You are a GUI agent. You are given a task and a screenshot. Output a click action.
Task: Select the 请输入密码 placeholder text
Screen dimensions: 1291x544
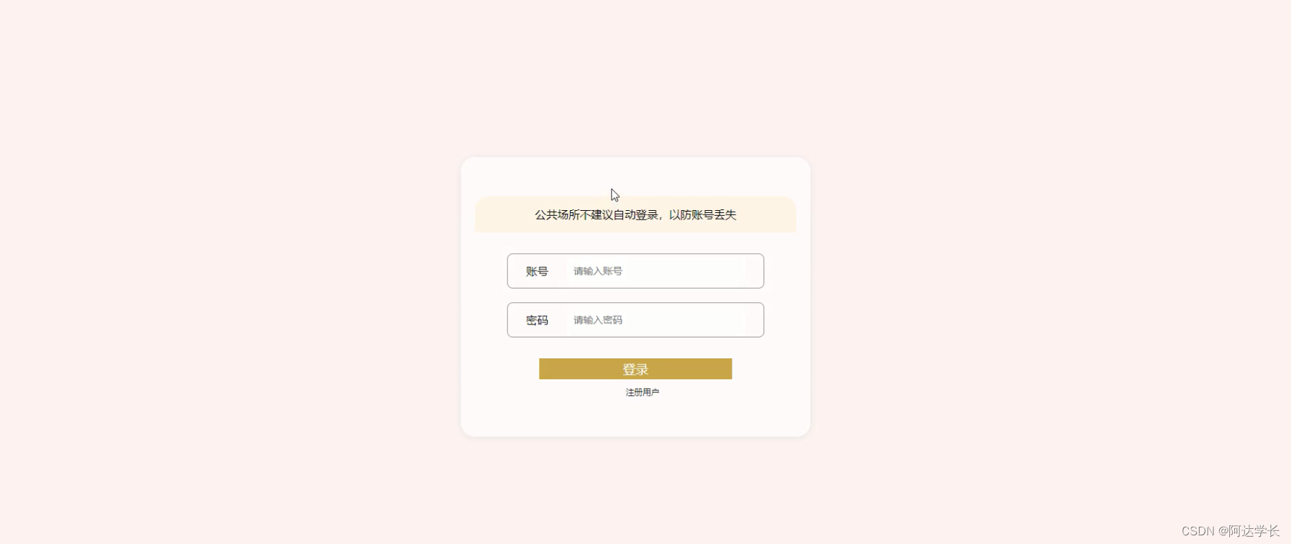coord(598,320)
